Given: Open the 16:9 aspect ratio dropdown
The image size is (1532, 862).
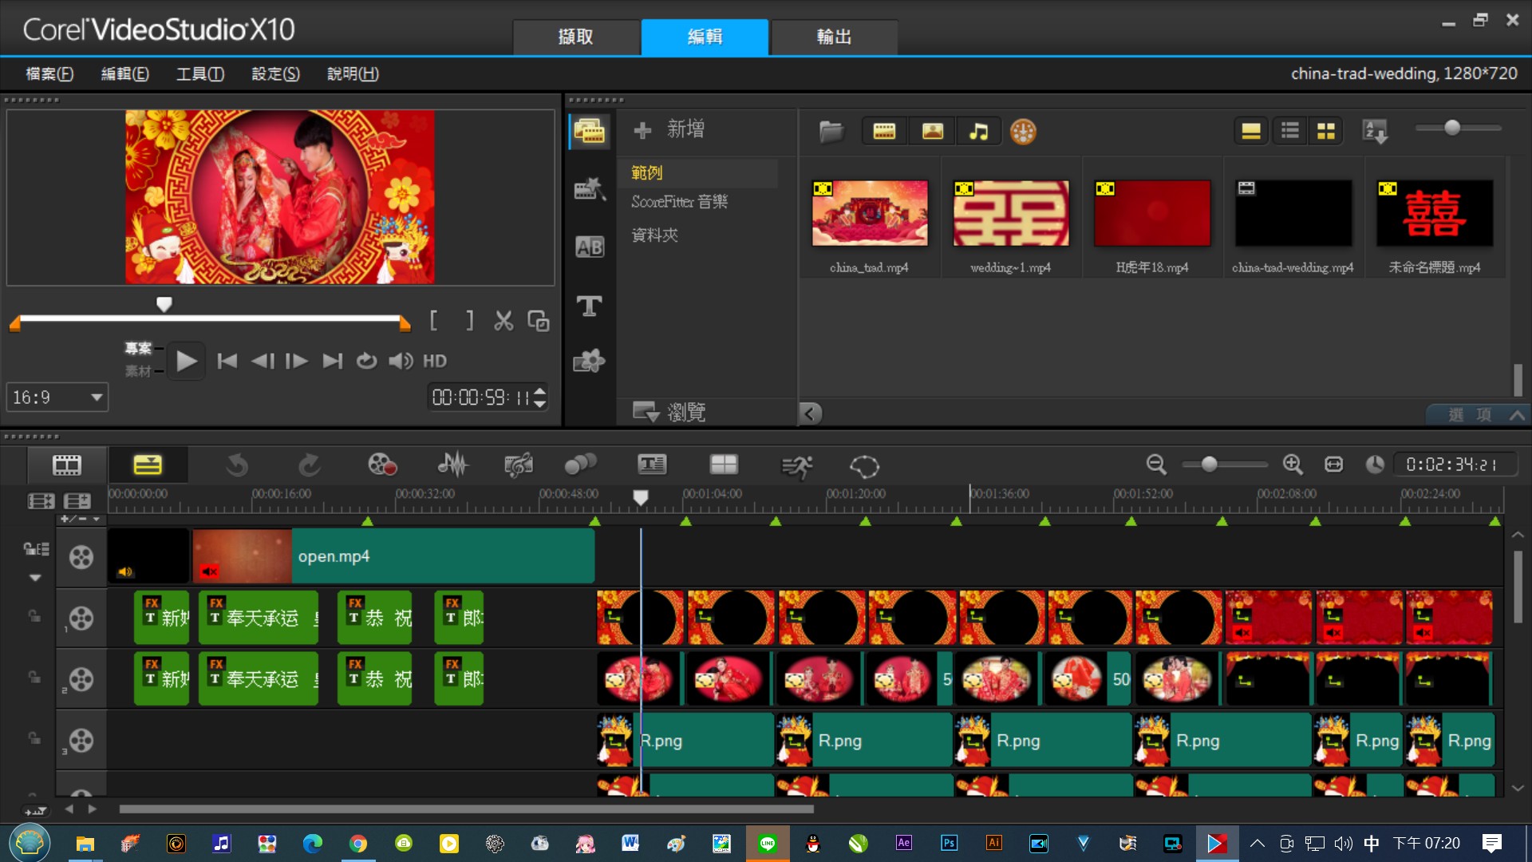Looking at the screenshot, I should [x=57, y=397].
